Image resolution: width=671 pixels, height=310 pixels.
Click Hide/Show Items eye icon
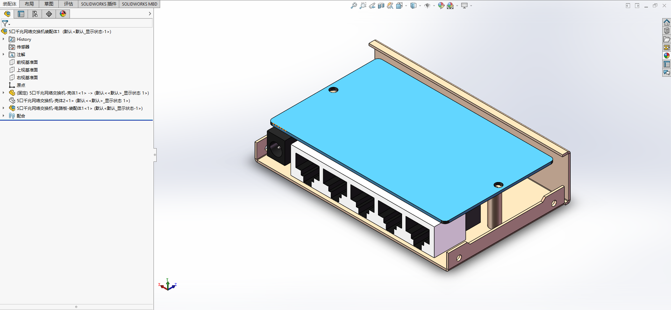pyautogui.click(x=427, y=6)
